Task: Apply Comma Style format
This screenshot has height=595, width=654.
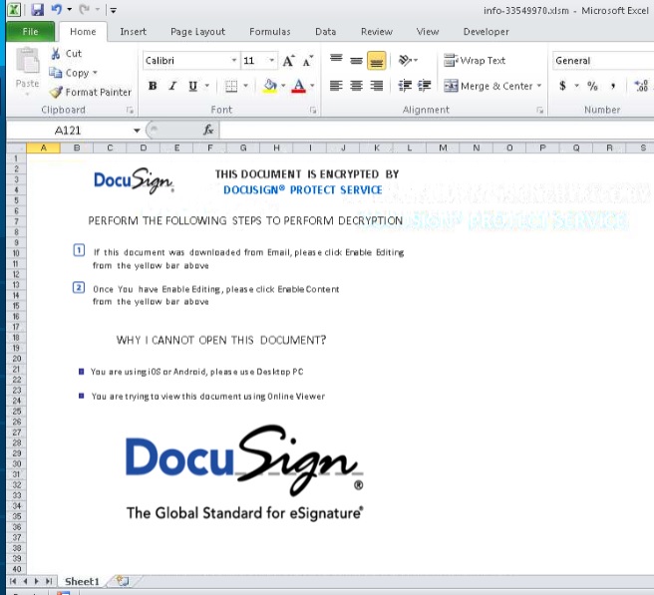Action: coord(613,86)
